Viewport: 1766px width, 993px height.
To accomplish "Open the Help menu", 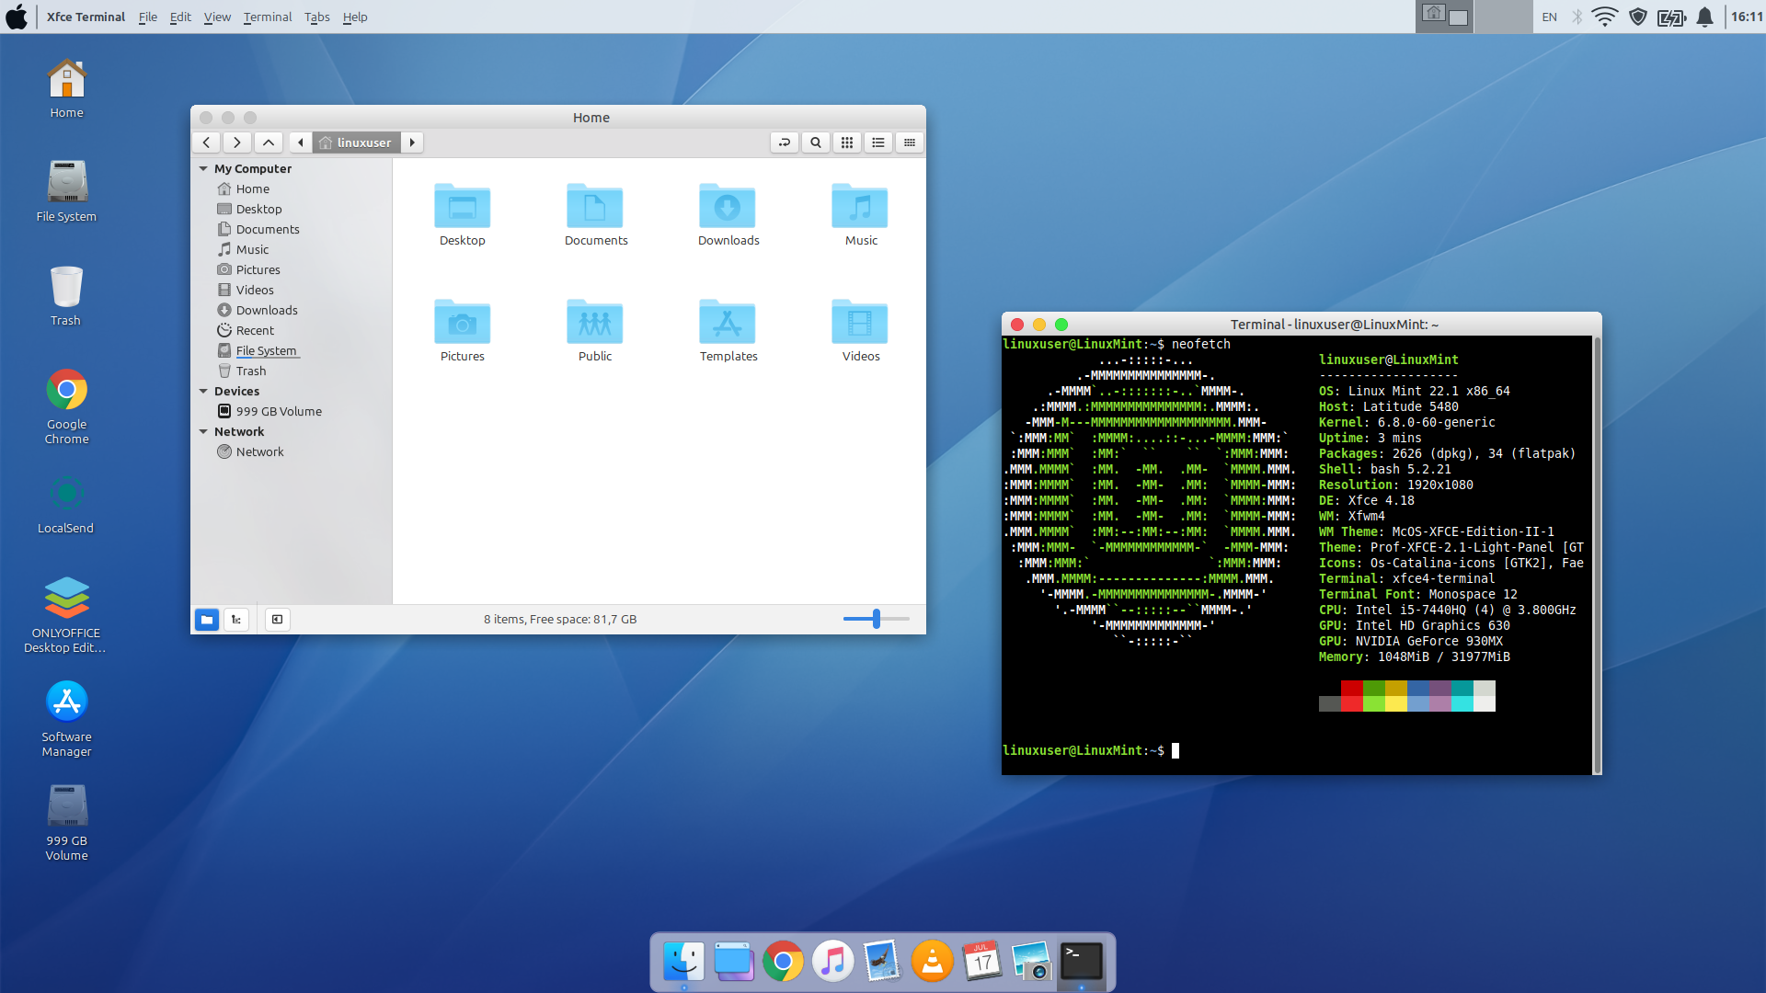I will [x=355, y=17].
